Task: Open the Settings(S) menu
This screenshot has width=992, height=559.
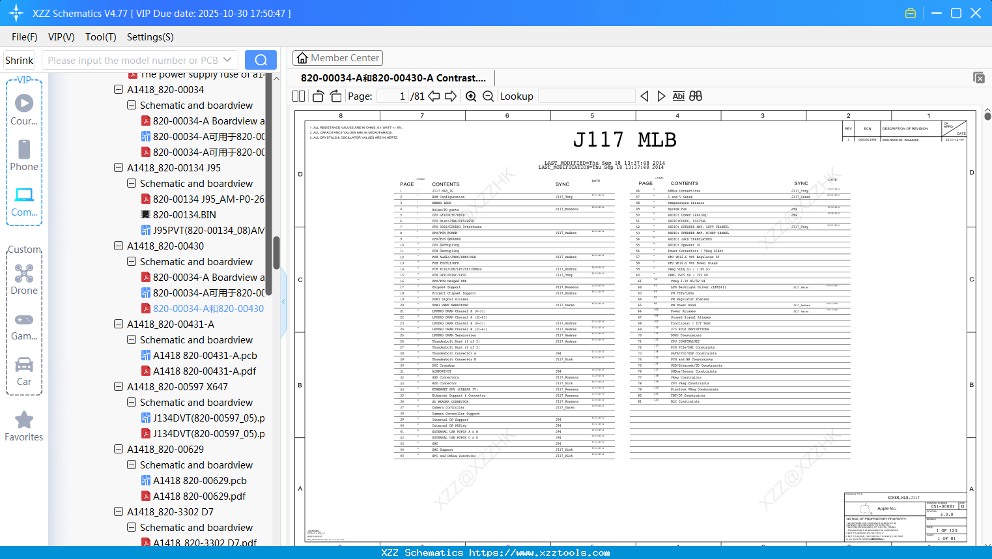Action: (150, 37)
